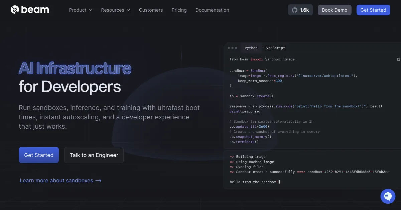Click the three dots on the code window
Viewport: 401px width, 210px height.
click(x=233, y=48)
